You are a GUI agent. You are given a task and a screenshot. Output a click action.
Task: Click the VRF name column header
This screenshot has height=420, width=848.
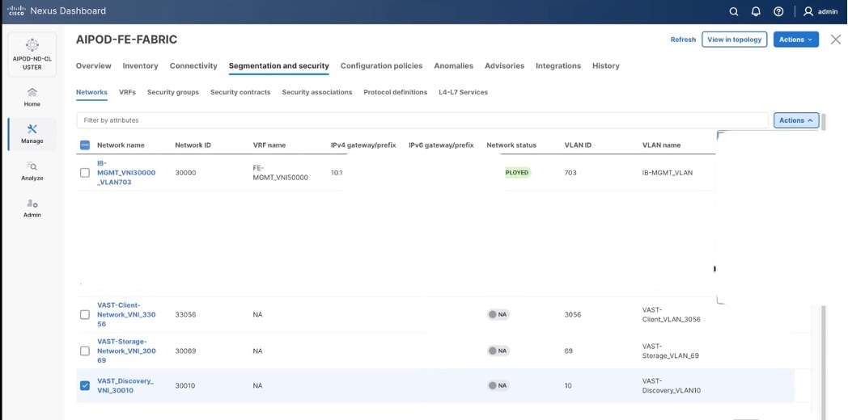(269, 145)
